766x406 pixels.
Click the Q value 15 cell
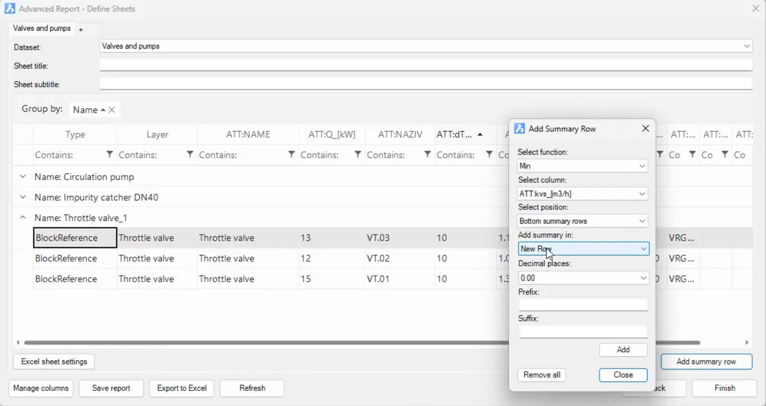[332, 279]
